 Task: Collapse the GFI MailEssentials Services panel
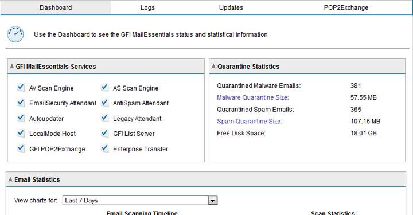[x=12, y=67]
